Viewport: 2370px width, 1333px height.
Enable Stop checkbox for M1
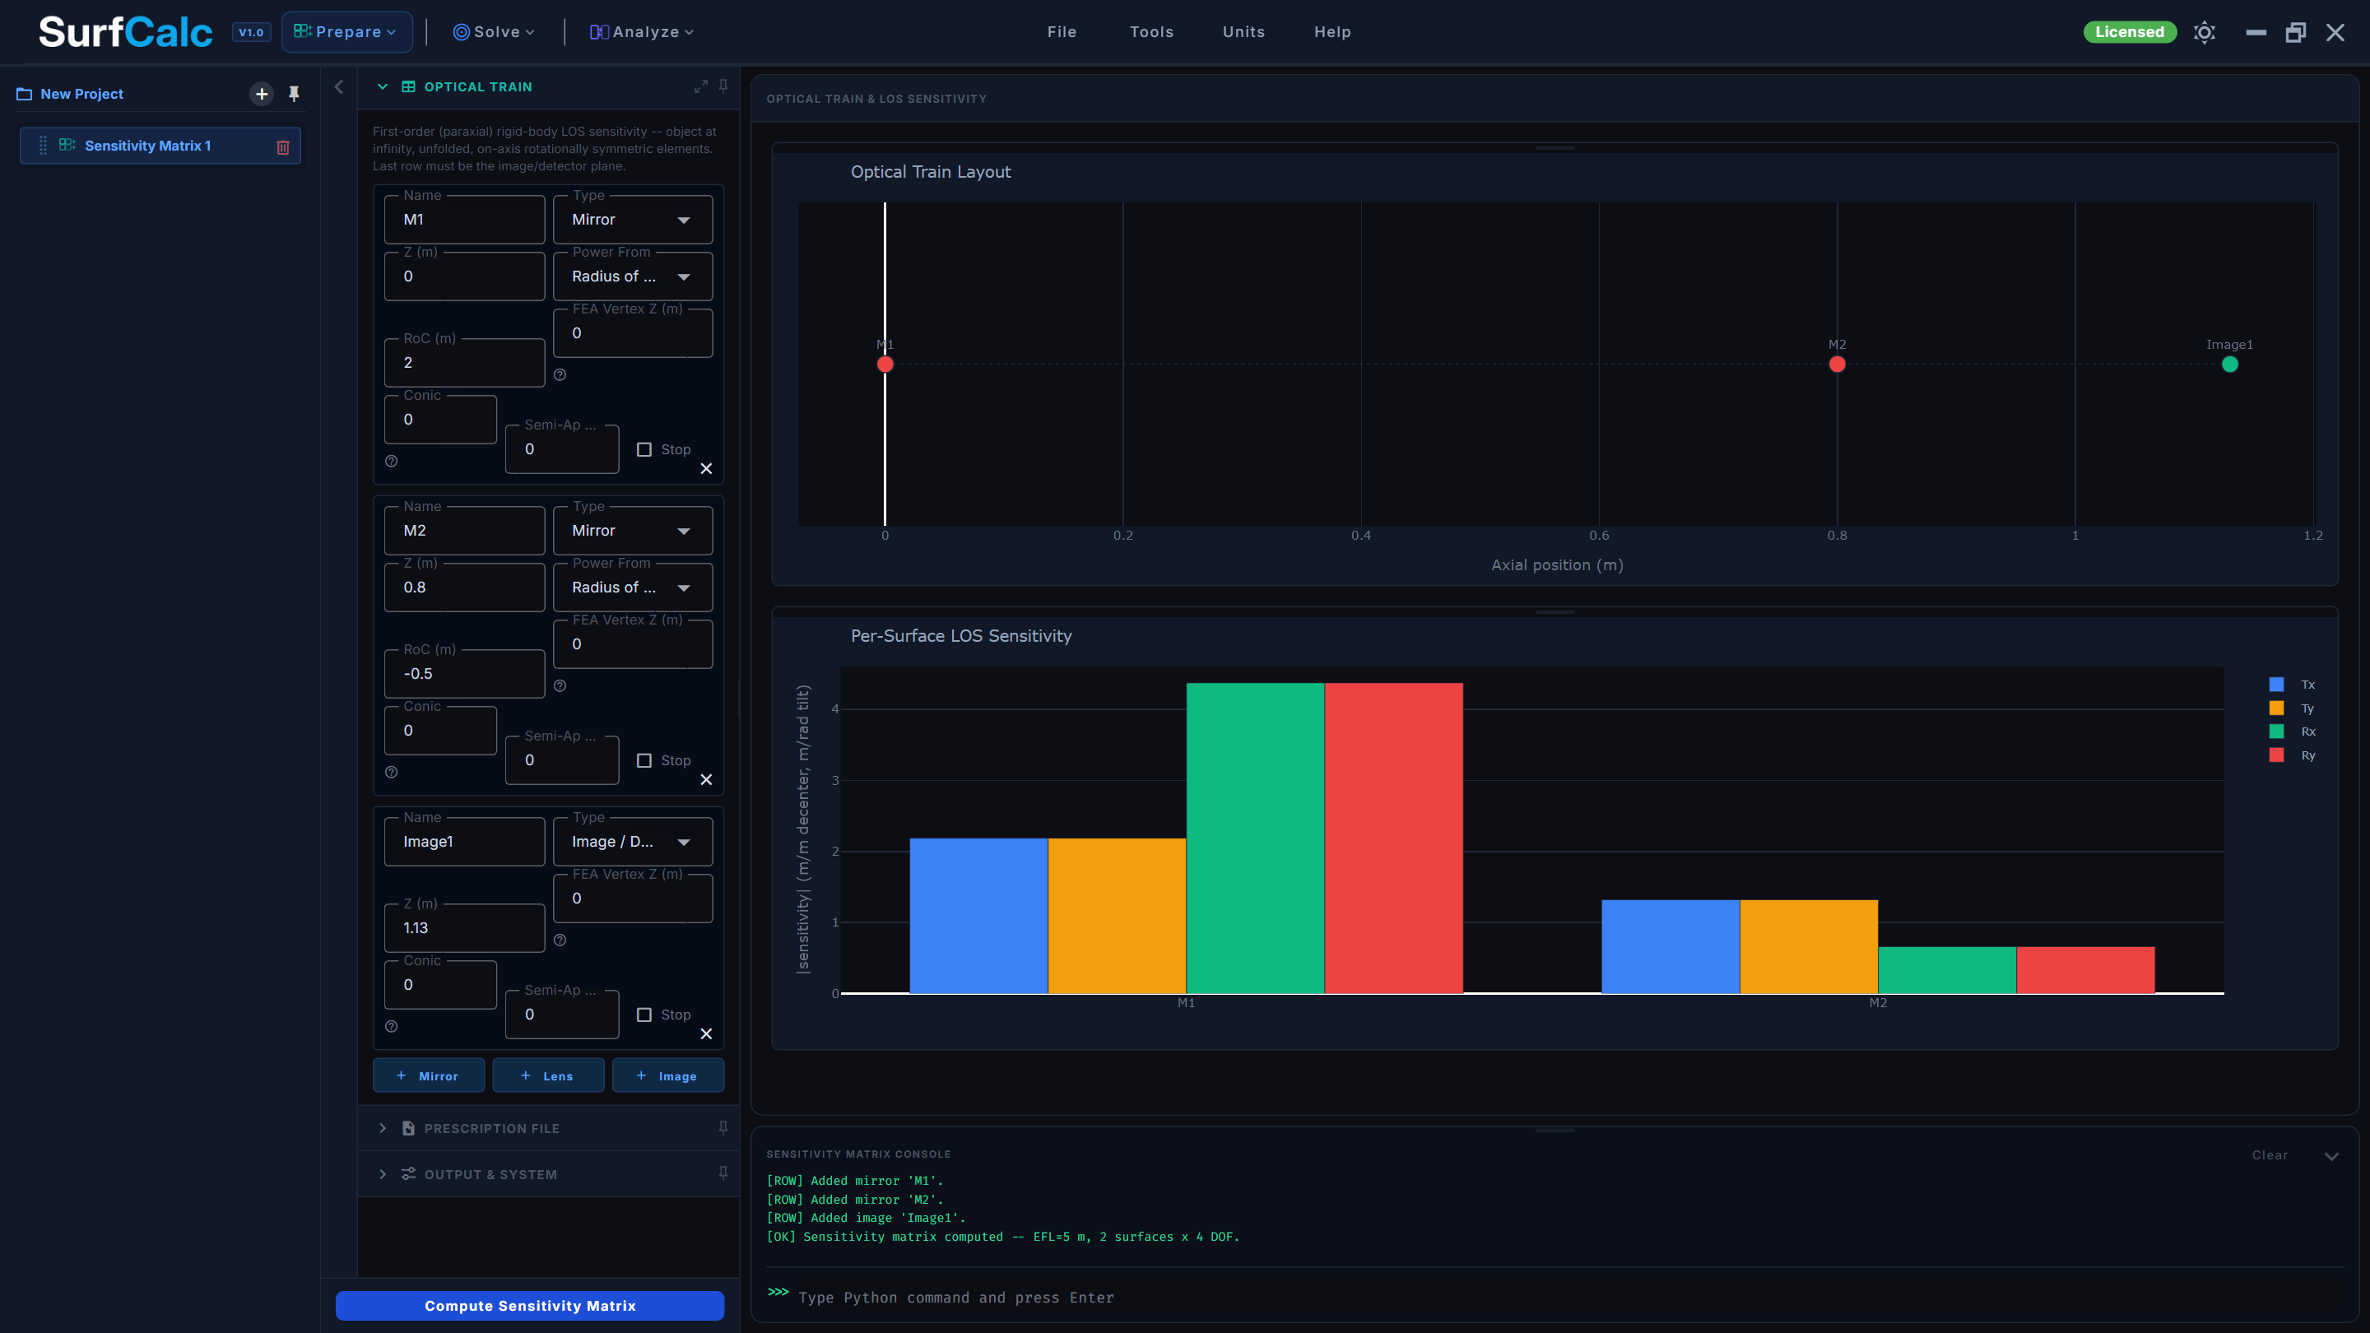coord(644,450)
